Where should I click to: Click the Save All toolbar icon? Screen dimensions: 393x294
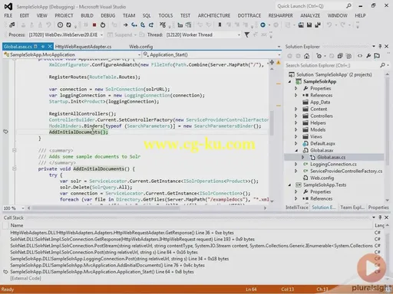click(318, 24)
